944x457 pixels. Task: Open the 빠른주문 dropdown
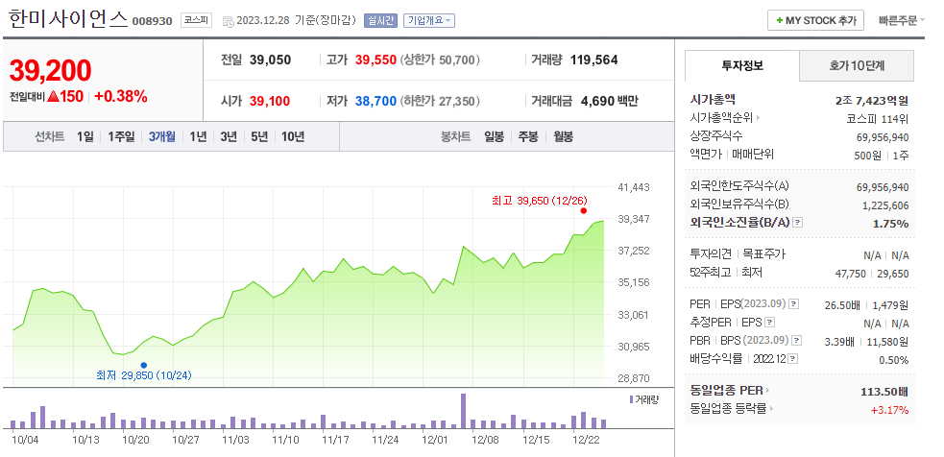[901, 20]
